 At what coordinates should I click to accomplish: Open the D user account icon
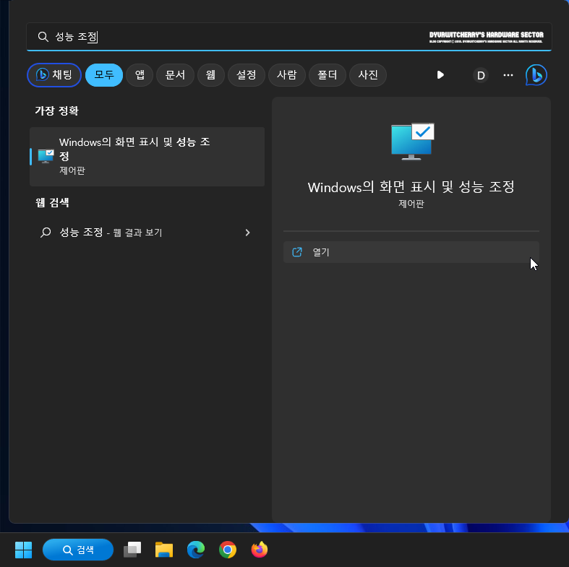(x=481, y=75)
